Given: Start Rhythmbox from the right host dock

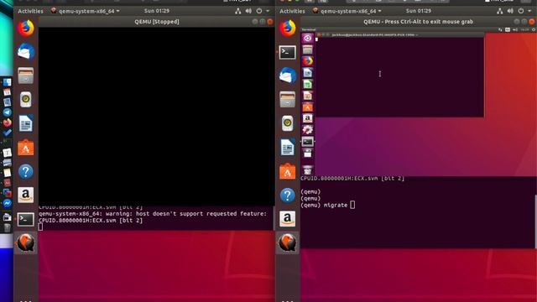Looking at the screenshot, I should tap(287, 123).
